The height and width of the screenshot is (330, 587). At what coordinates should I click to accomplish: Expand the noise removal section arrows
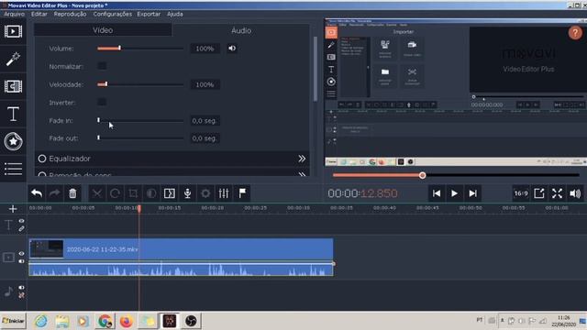click(x=302, y=174)
